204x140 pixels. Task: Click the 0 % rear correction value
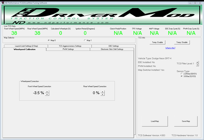[96, 93]
